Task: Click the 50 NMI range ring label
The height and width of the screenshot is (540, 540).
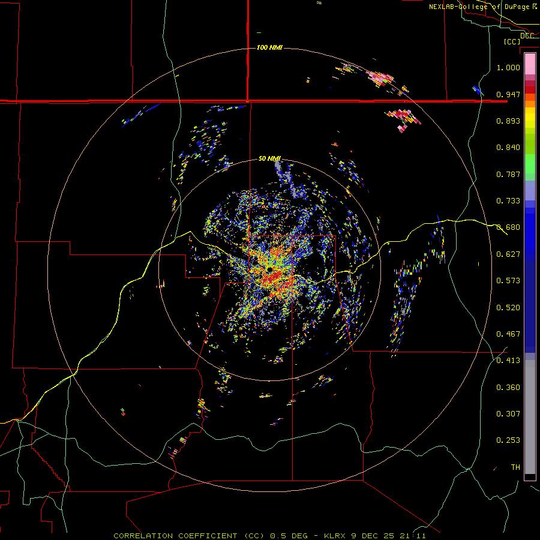Action: click(269, 158)
